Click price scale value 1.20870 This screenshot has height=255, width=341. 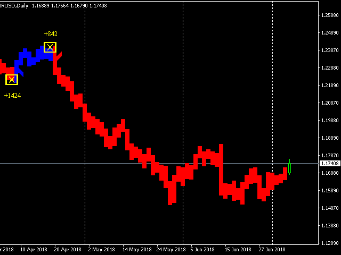click(330, 103)
